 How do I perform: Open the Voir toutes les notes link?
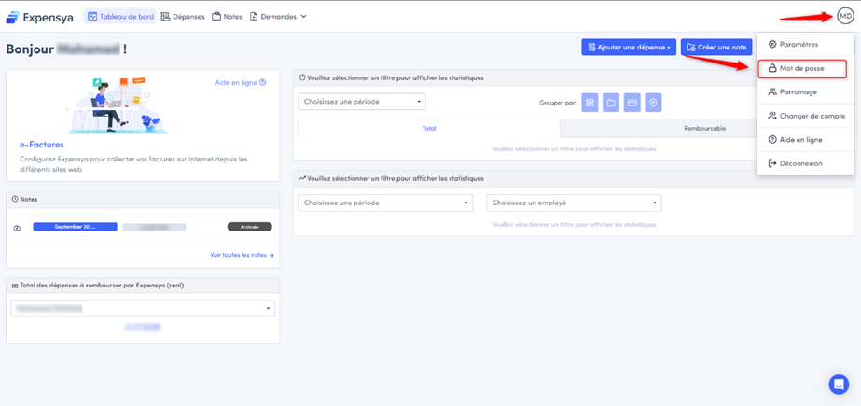coord(242,255)
